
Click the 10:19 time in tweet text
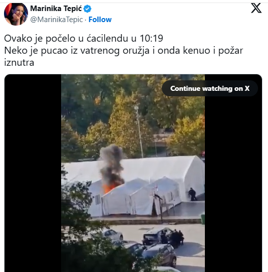(151, 38)
